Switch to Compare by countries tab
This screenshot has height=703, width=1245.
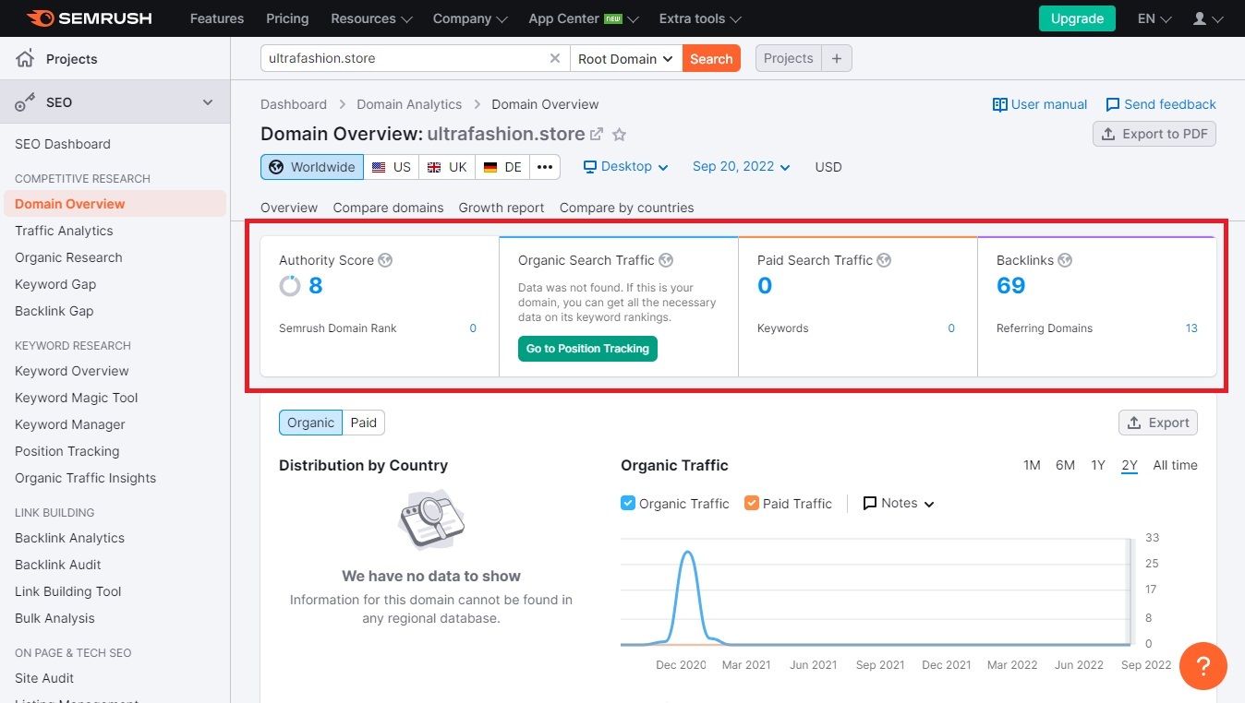(626, 208)
